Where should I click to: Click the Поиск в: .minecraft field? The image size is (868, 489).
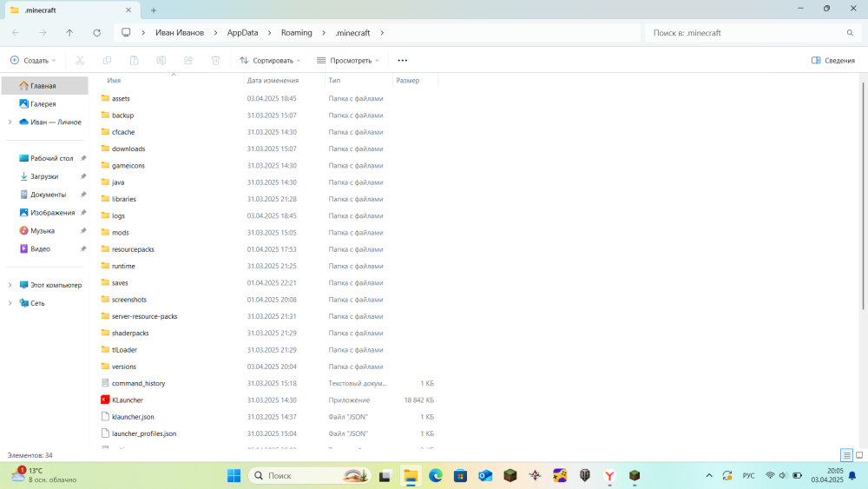pyautogui.click(x=753, y=33)
